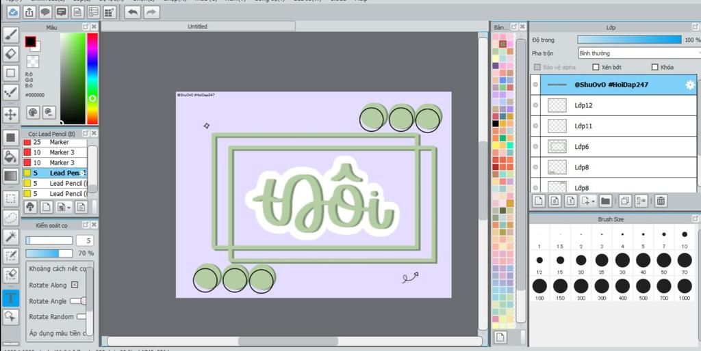The height and width of the screenshot is (351, 701).
Task: Create a new brush with the page icon
Action: click(x=47, y=206)
